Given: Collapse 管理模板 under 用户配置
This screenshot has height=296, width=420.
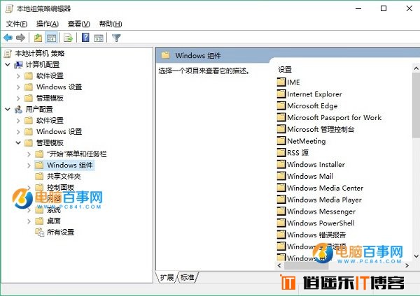Looking at the screenshot, I should 18,142.
